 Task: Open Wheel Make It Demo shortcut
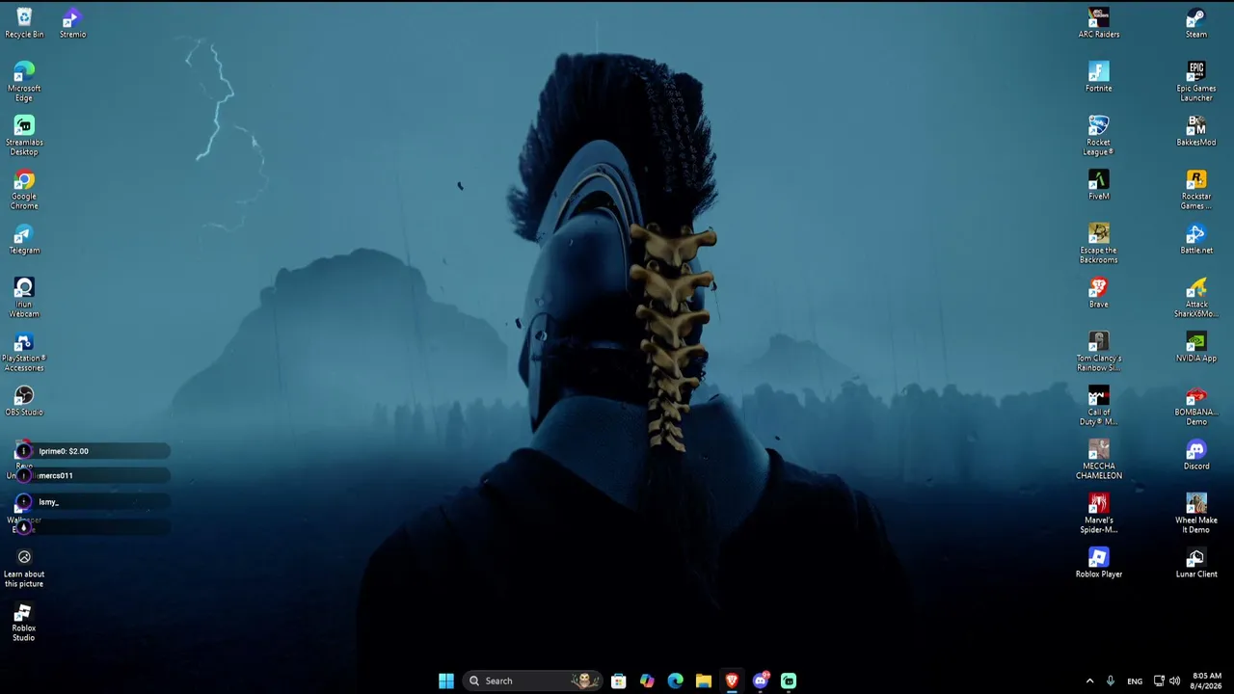[1196, 514]
